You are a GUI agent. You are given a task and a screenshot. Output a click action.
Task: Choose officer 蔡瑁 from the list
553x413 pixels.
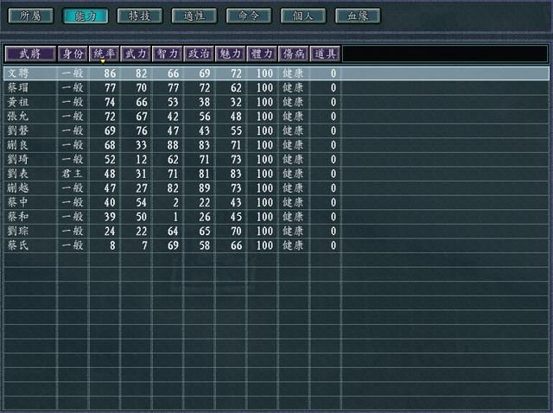pos(18,87)
